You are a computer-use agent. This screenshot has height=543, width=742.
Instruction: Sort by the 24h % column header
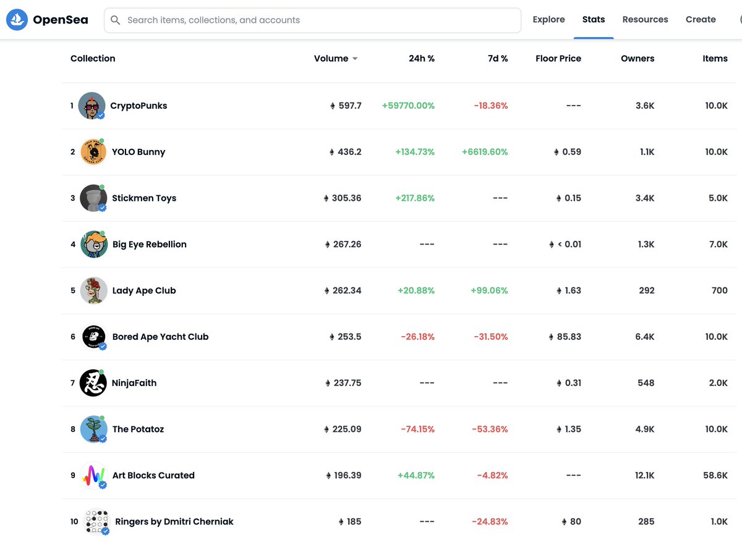click(x=422, y=58)
